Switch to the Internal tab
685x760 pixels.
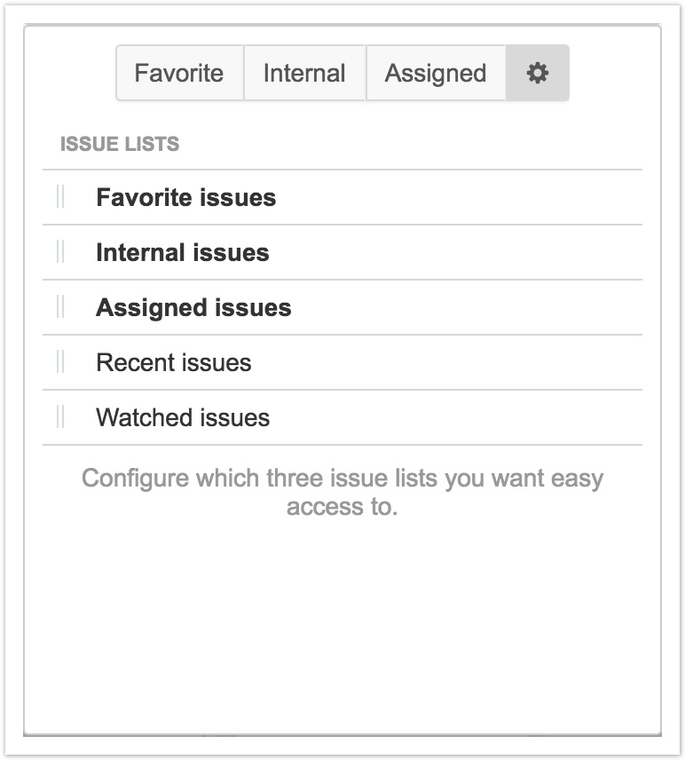[x=304, y=73]
